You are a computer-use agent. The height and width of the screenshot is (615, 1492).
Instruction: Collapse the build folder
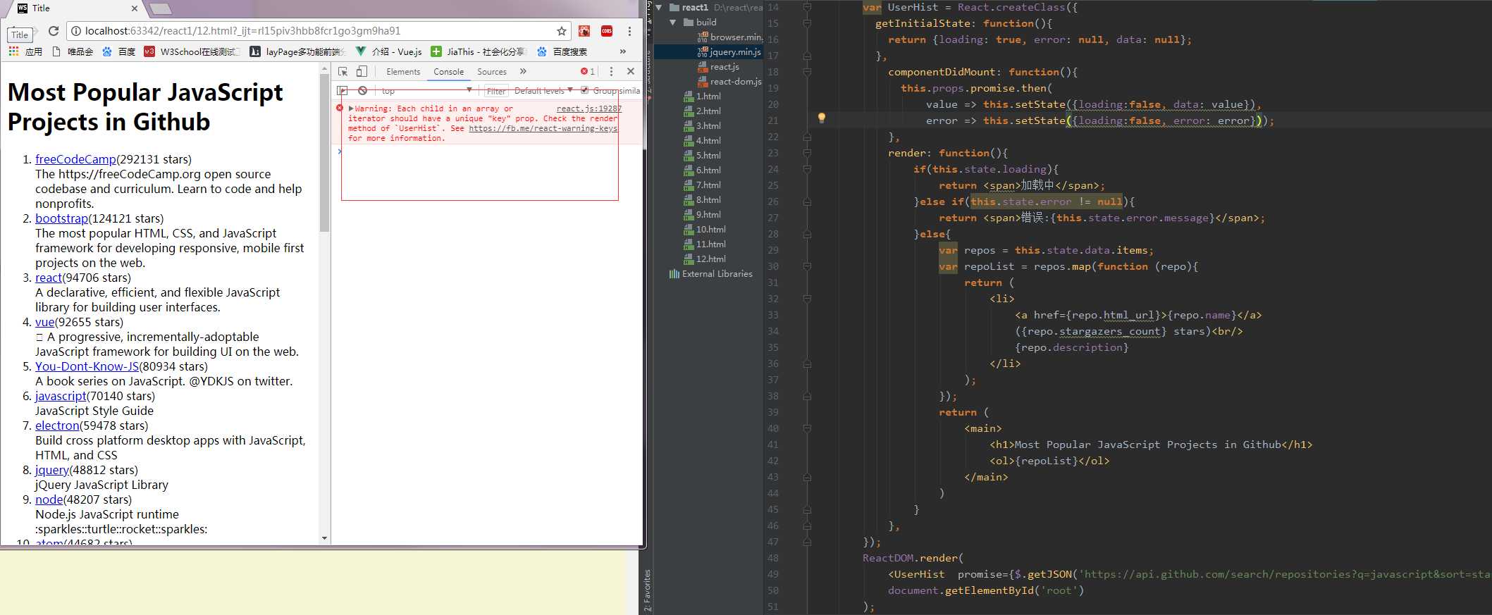pos(672,22)
